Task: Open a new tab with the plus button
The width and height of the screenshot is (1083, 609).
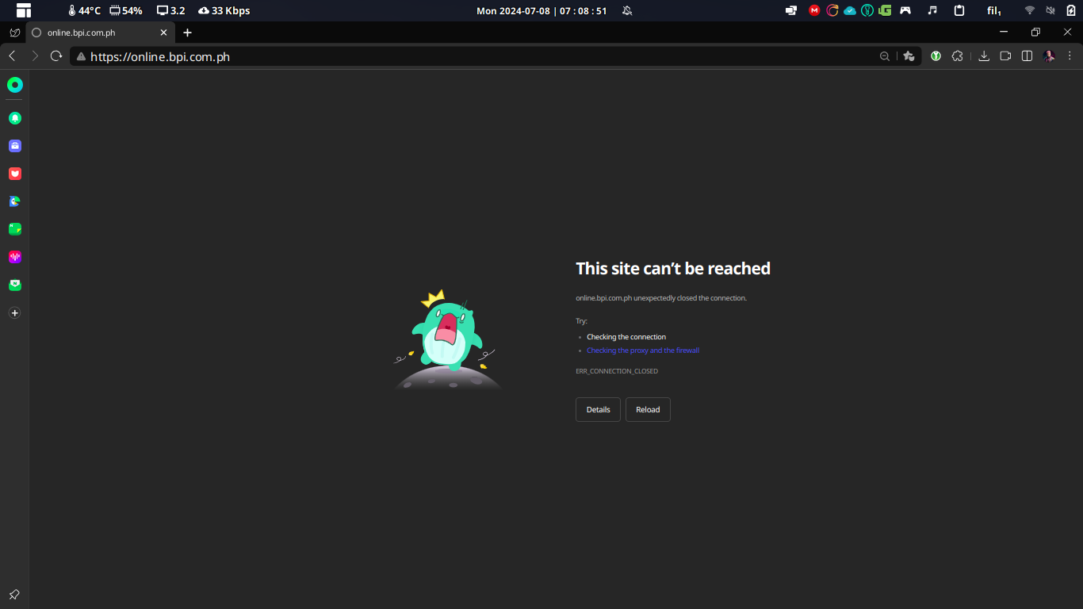Action: coord(187,33)
